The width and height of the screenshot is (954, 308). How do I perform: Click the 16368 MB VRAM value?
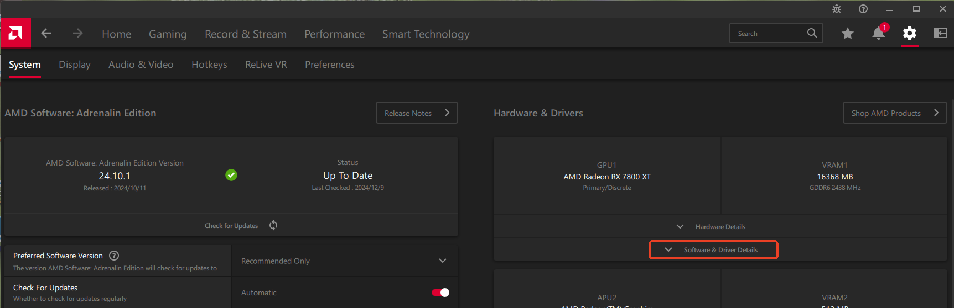click(x=835, y=177)
